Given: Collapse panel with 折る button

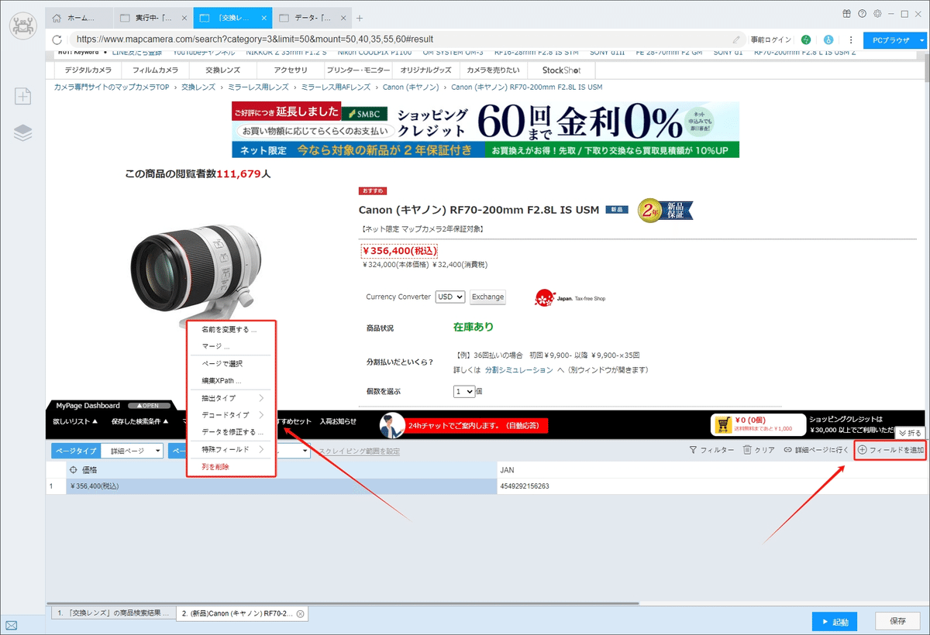Looking at the screenshot, I should [x=910, y=432].
